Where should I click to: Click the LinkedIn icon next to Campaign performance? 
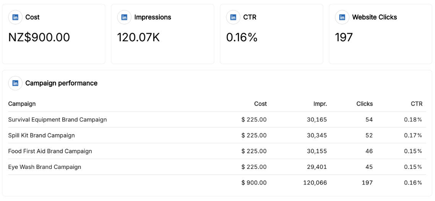point(15,83)
